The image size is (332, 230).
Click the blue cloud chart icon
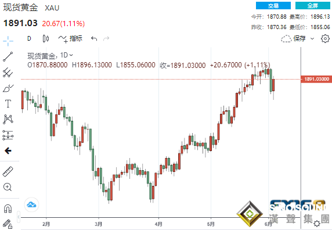[x=31, y=205]
